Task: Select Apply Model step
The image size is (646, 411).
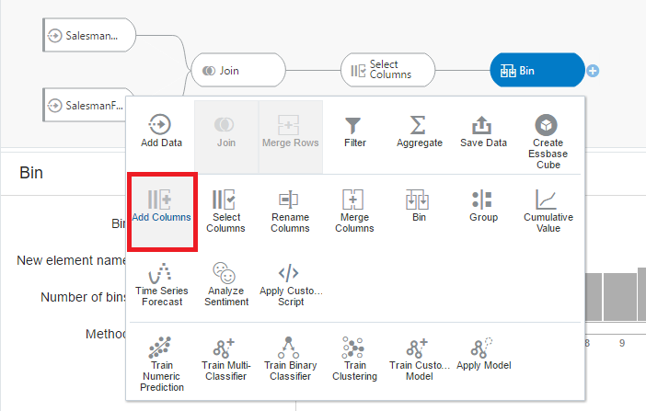Action: coord(484,353)
